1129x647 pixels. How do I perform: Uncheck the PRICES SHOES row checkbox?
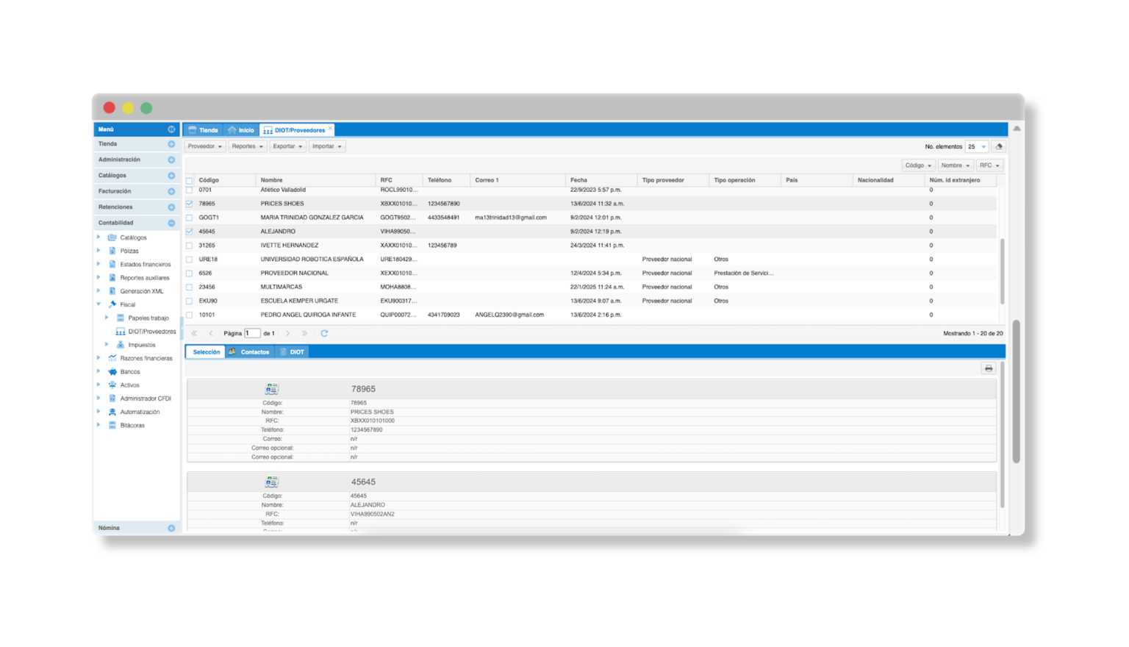tap(190, 204)
